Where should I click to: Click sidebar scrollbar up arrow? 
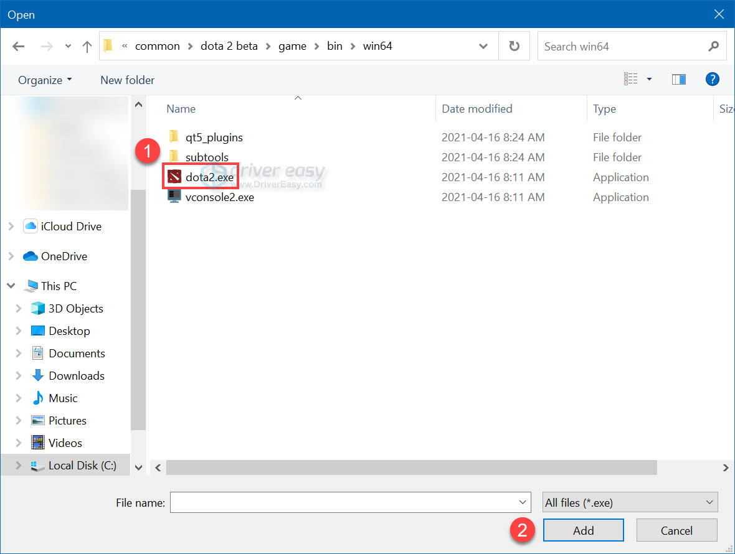tap(138, 105)
